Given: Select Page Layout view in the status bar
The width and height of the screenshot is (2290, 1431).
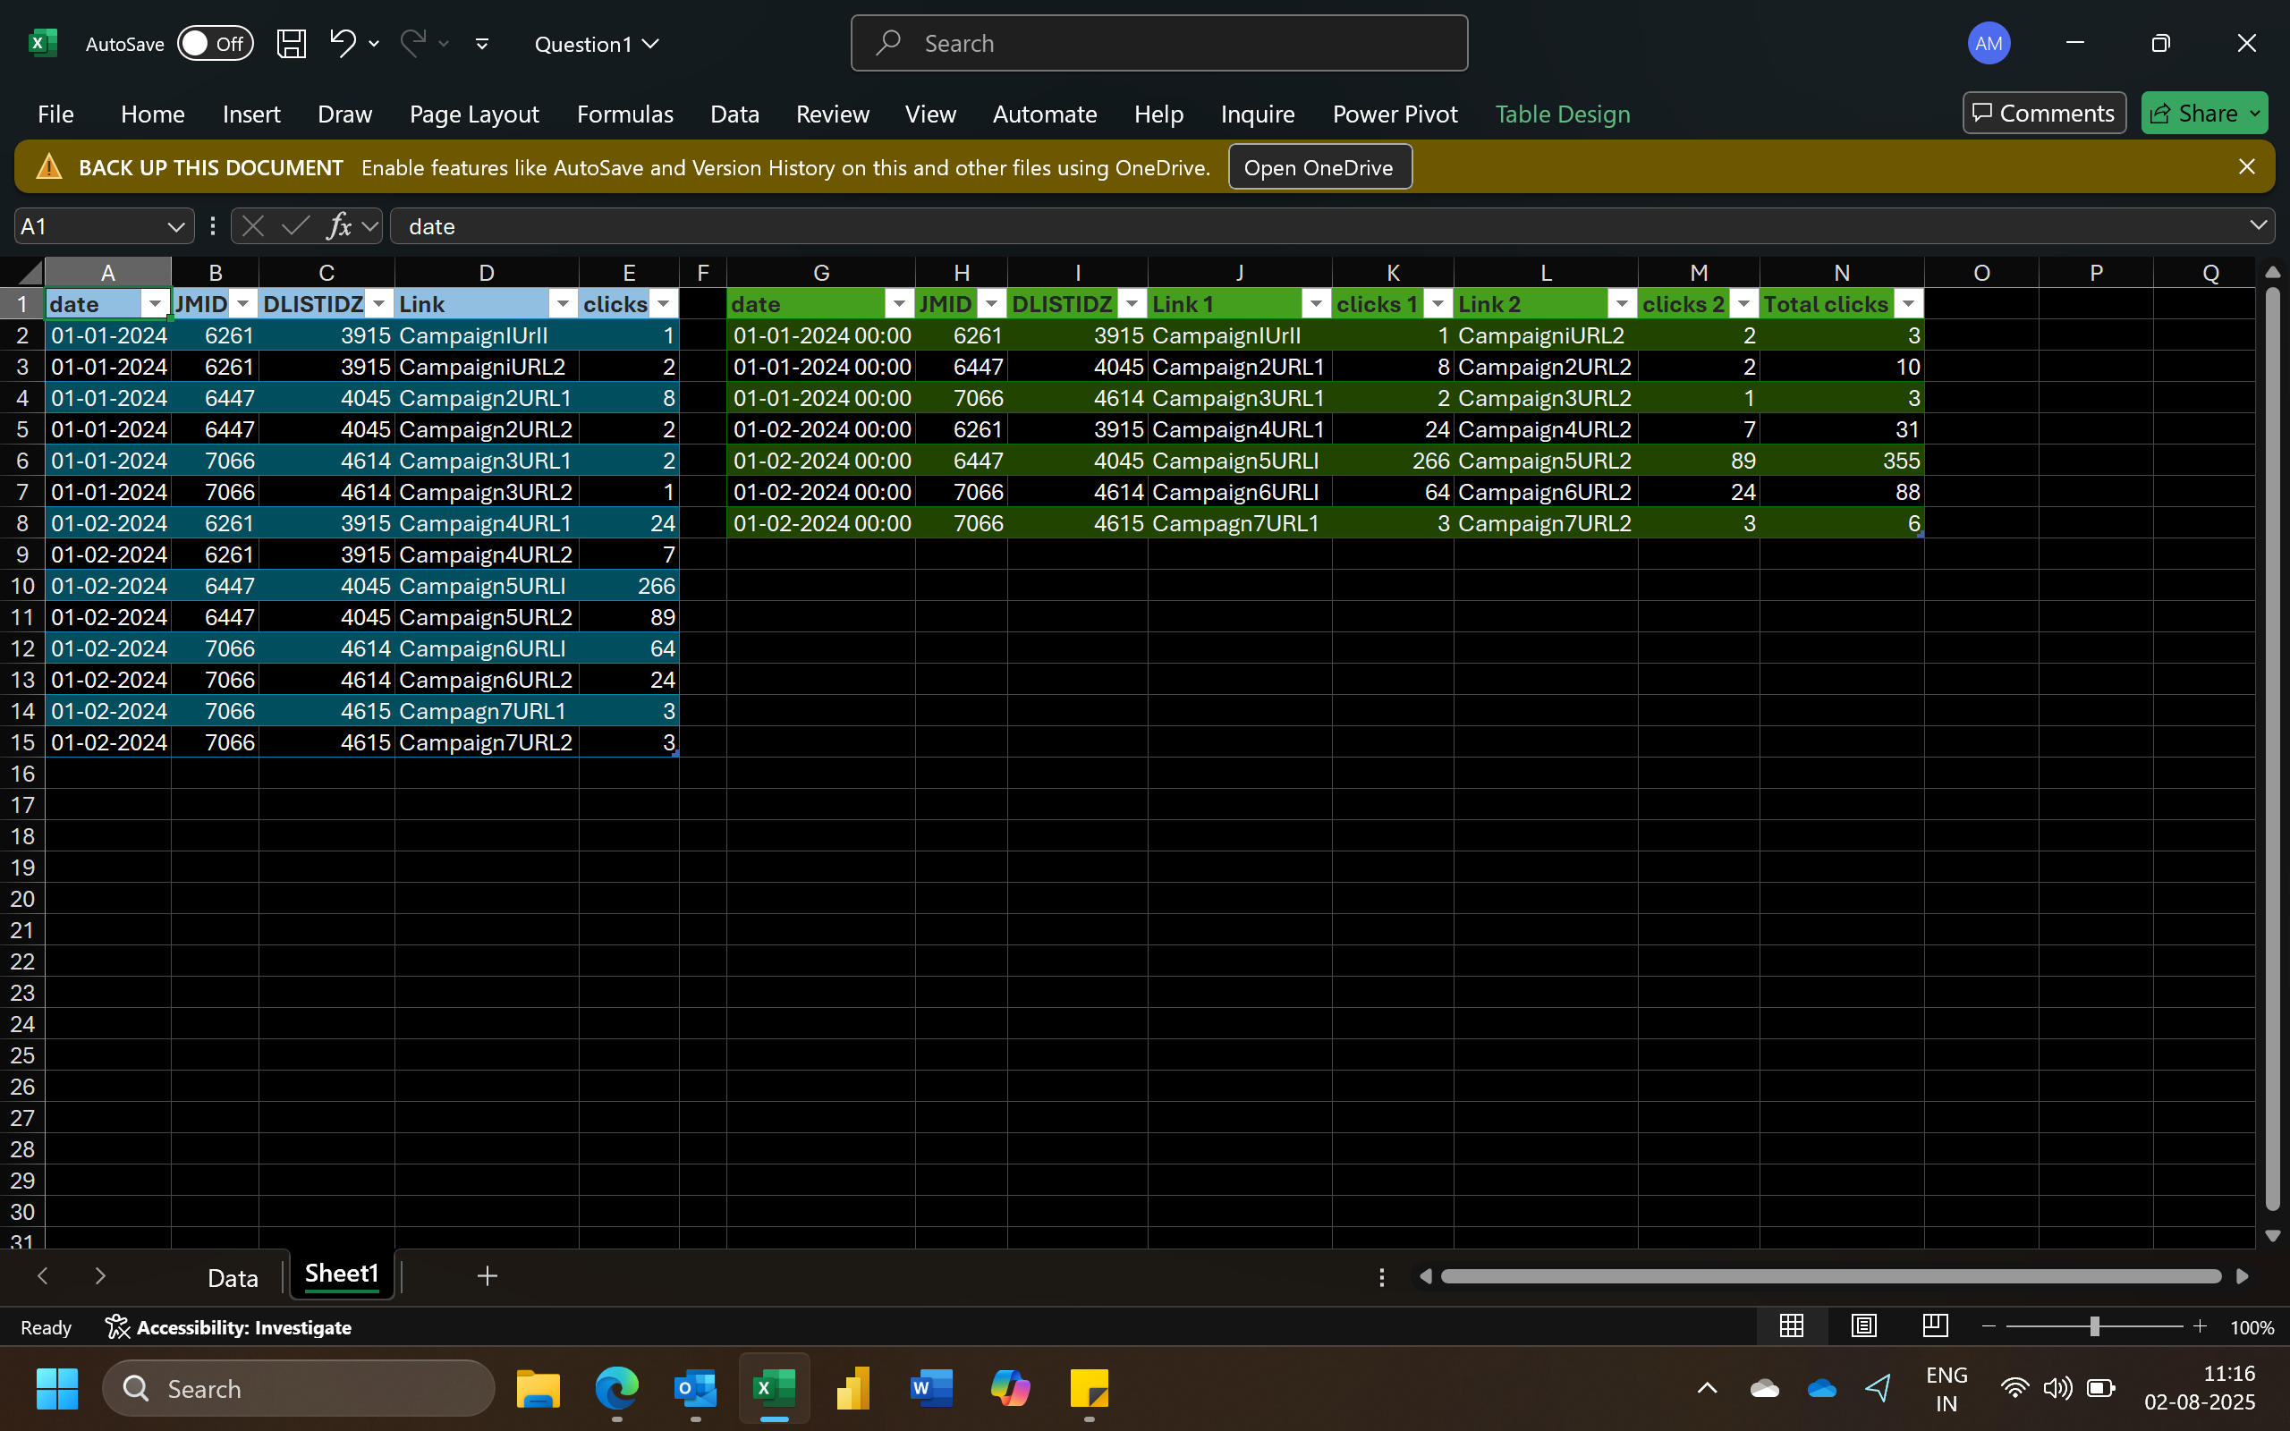Looking at the screenshot, I should [x=1862, y=1326].
